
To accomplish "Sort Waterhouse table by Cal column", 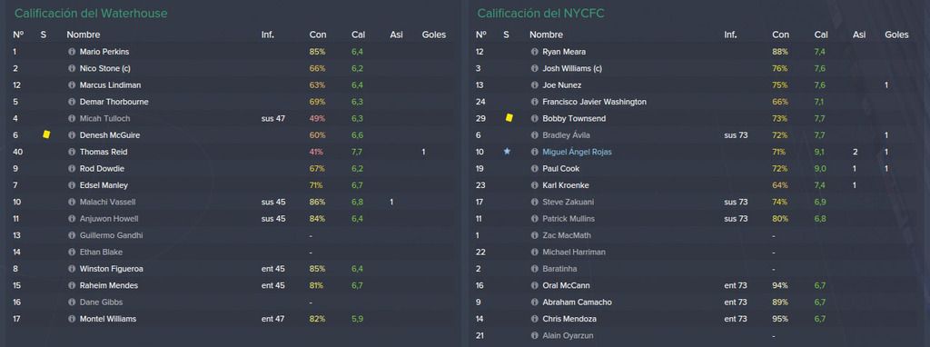I will tap(358, 35).
